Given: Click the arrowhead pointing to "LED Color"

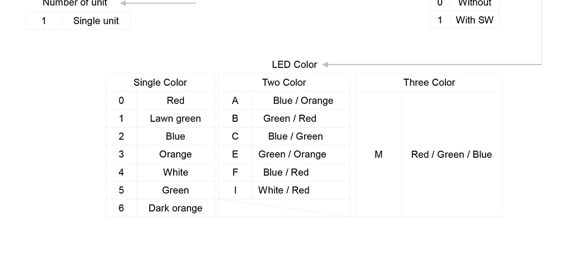Looking at the screenshot, I should [326, 64].
